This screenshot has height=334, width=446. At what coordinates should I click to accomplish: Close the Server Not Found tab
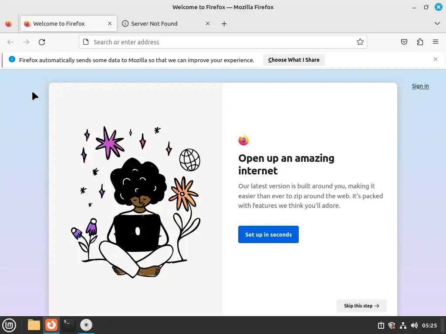point(208,23)
